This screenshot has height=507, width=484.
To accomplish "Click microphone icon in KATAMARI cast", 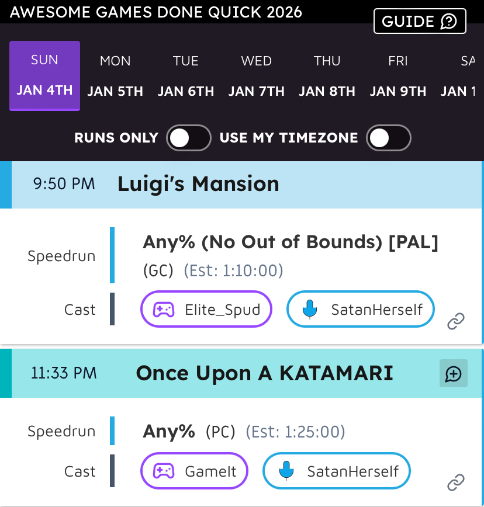I will [x=286, y=471].
